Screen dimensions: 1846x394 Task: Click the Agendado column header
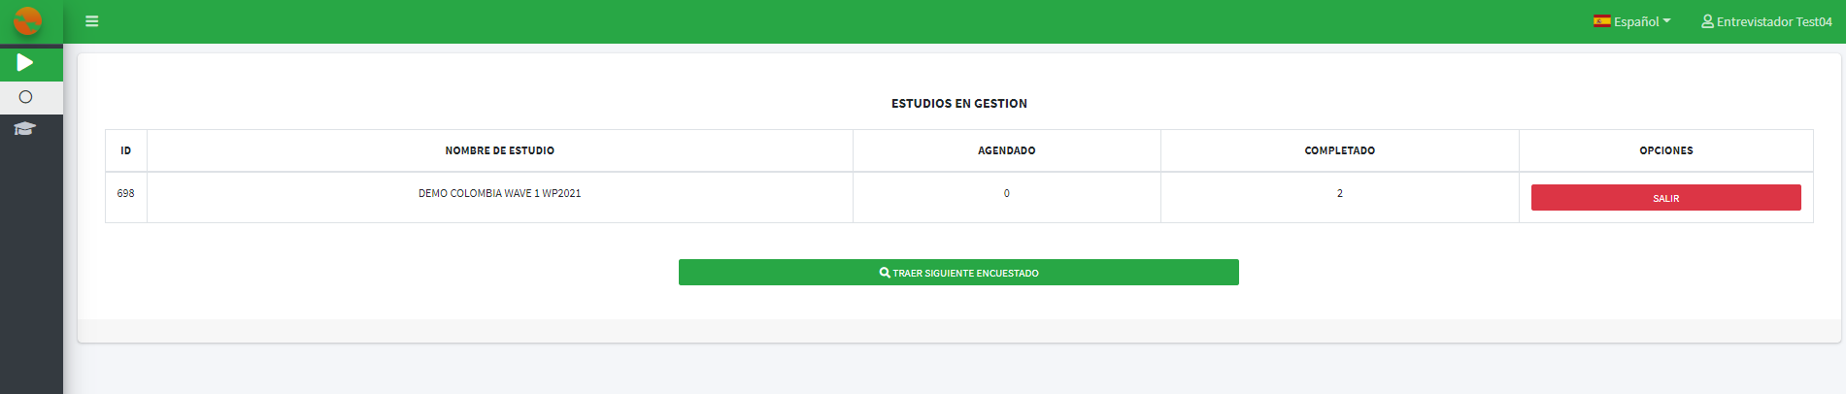(1007, 150)
